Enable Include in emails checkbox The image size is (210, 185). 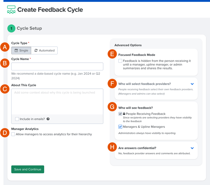pyautogui.click(x=17, y=119)
